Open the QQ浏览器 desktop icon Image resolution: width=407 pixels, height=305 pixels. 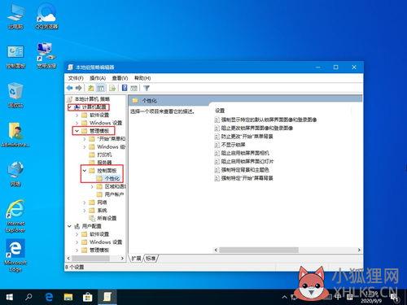click(46, 17)
